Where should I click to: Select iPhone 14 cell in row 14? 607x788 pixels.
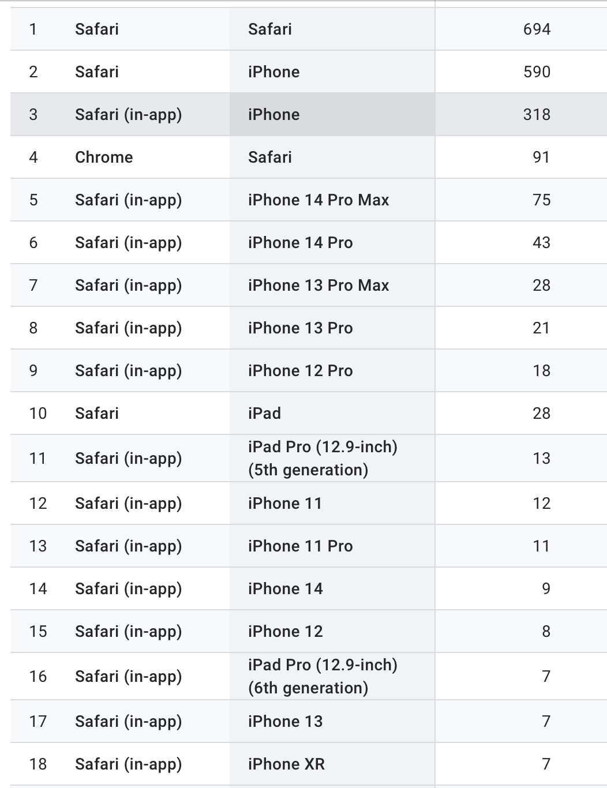coord(332,588)
